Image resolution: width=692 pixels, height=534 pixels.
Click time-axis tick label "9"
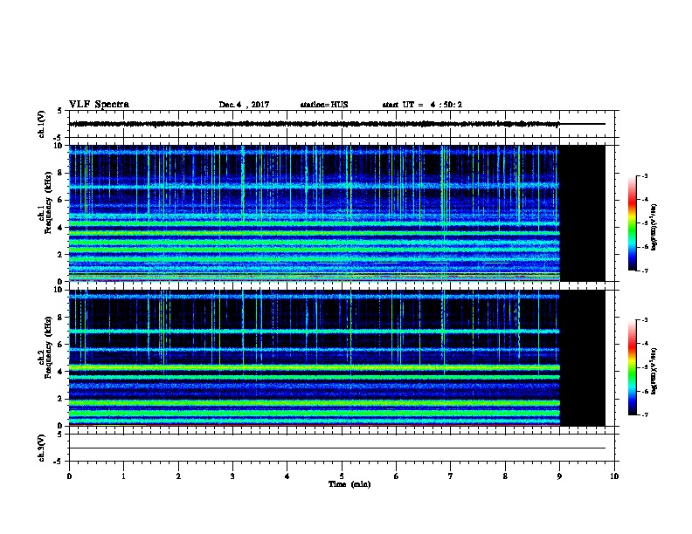pyautogui.click(x=559, y=476)
